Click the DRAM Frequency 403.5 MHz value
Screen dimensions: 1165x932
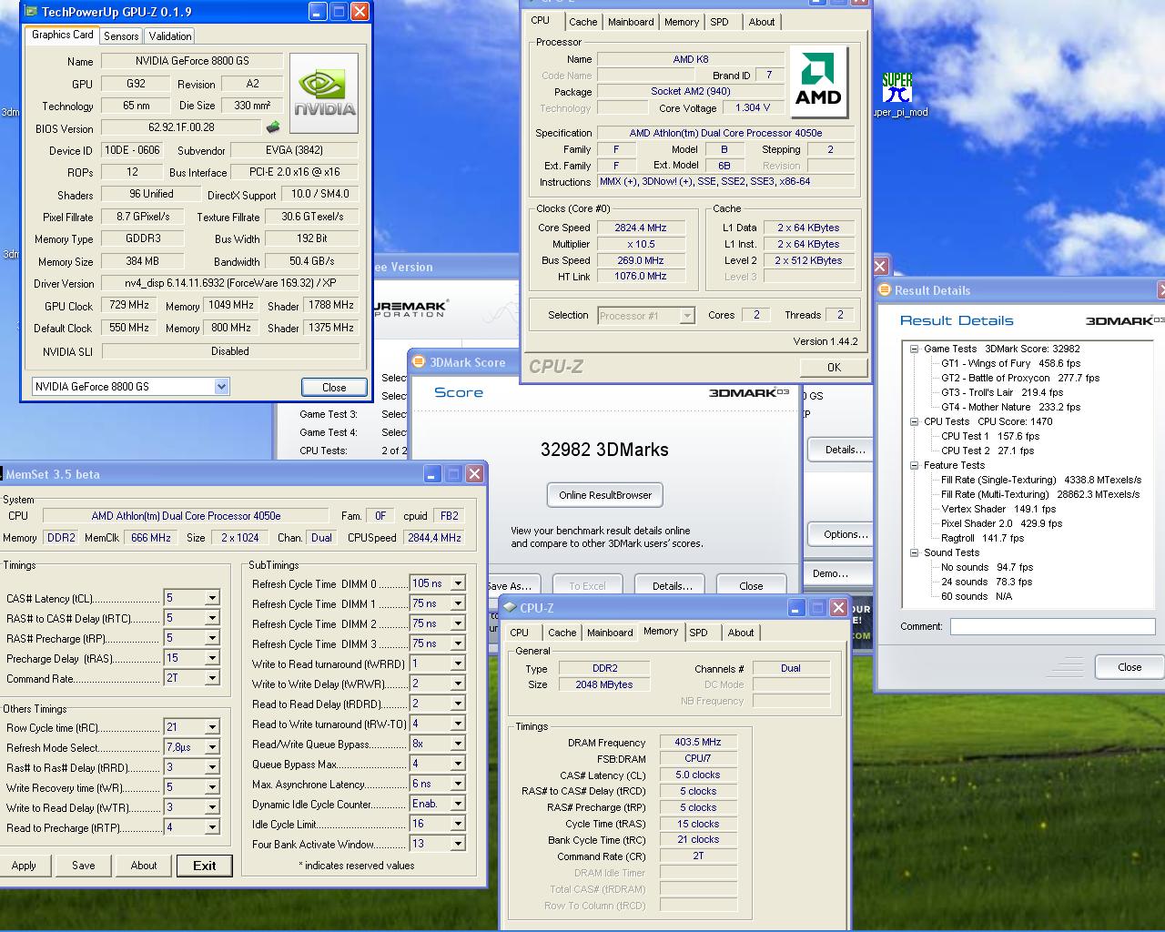[698, 743]
